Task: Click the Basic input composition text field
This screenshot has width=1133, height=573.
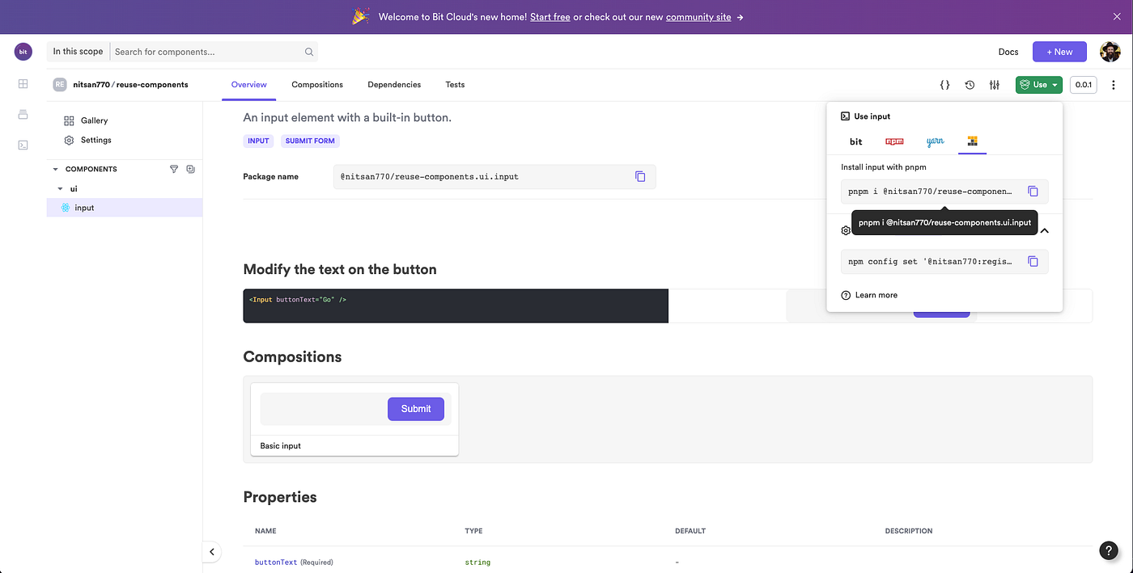Action: click(322, 409)
